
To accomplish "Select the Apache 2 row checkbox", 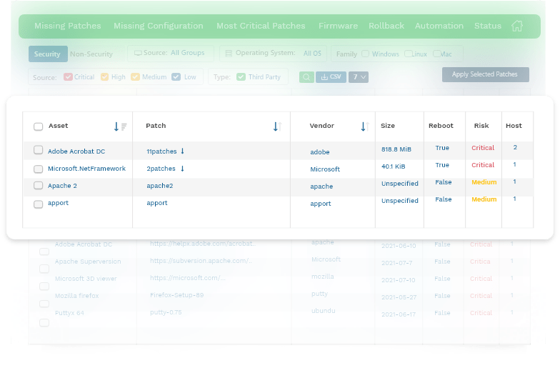I will 39,186.
